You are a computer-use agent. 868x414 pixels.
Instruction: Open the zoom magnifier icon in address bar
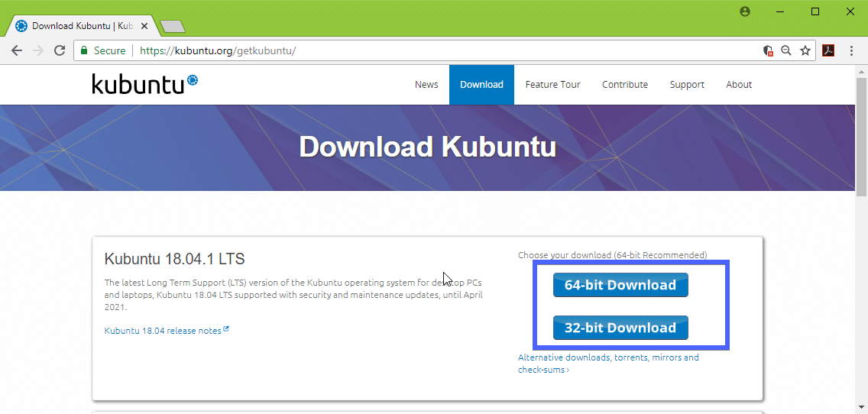point(786,50)
